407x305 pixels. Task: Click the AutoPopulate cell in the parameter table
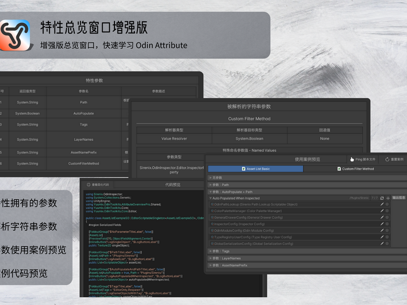coord(83,113)
